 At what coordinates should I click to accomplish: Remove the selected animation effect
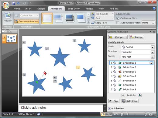[137, 37]
